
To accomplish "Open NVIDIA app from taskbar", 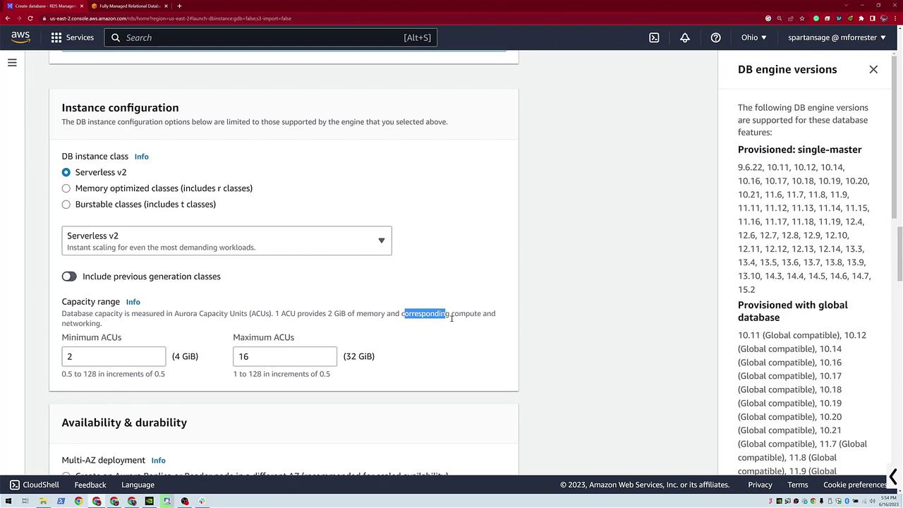I will [149, 501].
